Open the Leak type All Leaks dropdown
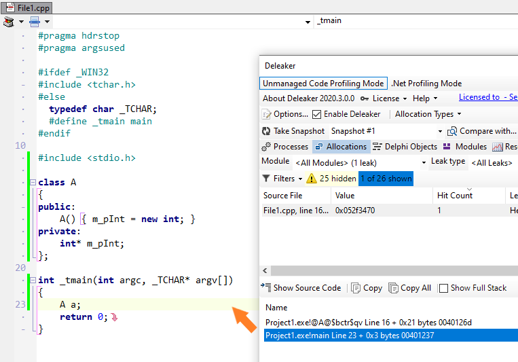 (493, 163)
